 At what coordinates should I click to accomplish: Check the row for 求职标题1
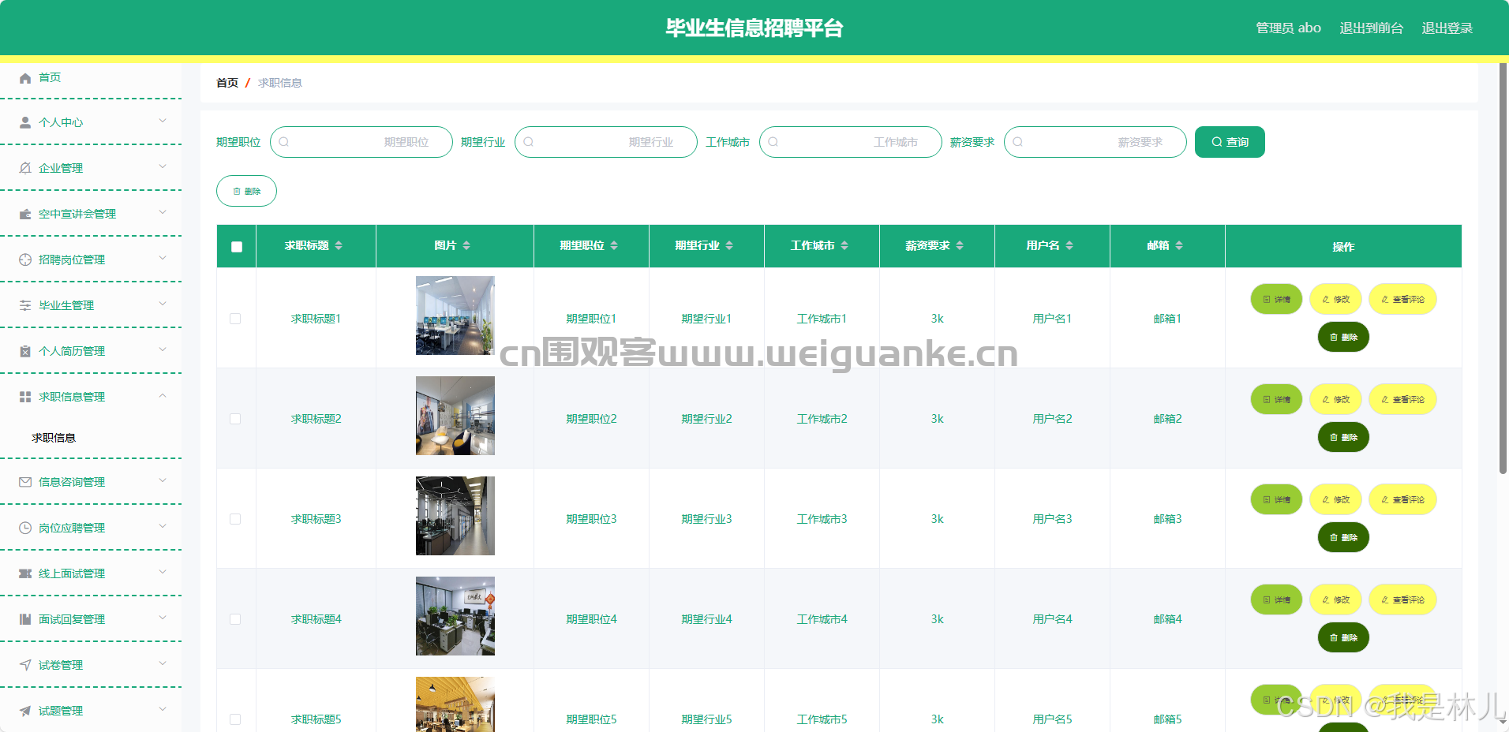(x=235, y=319)
